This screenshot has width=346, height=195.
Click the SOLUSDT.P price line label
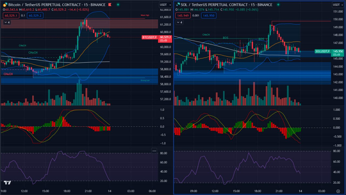click(x=323, y=51)
